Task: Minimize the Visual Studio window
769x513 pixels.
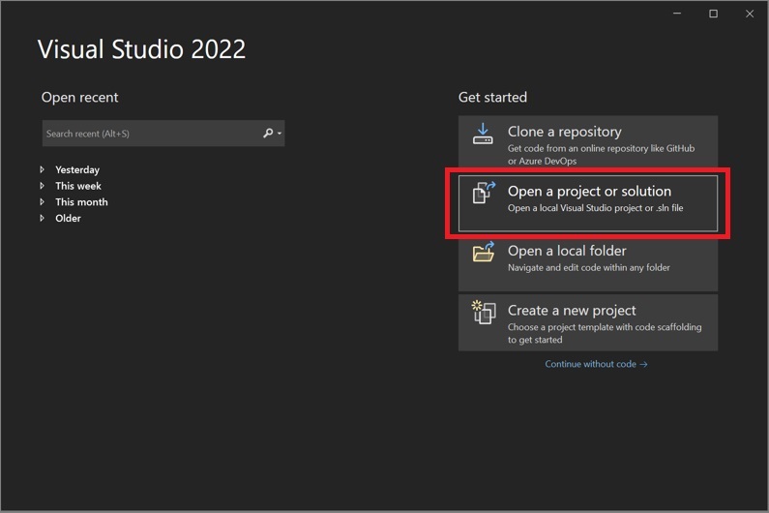Action: click(x=677, y=14)
